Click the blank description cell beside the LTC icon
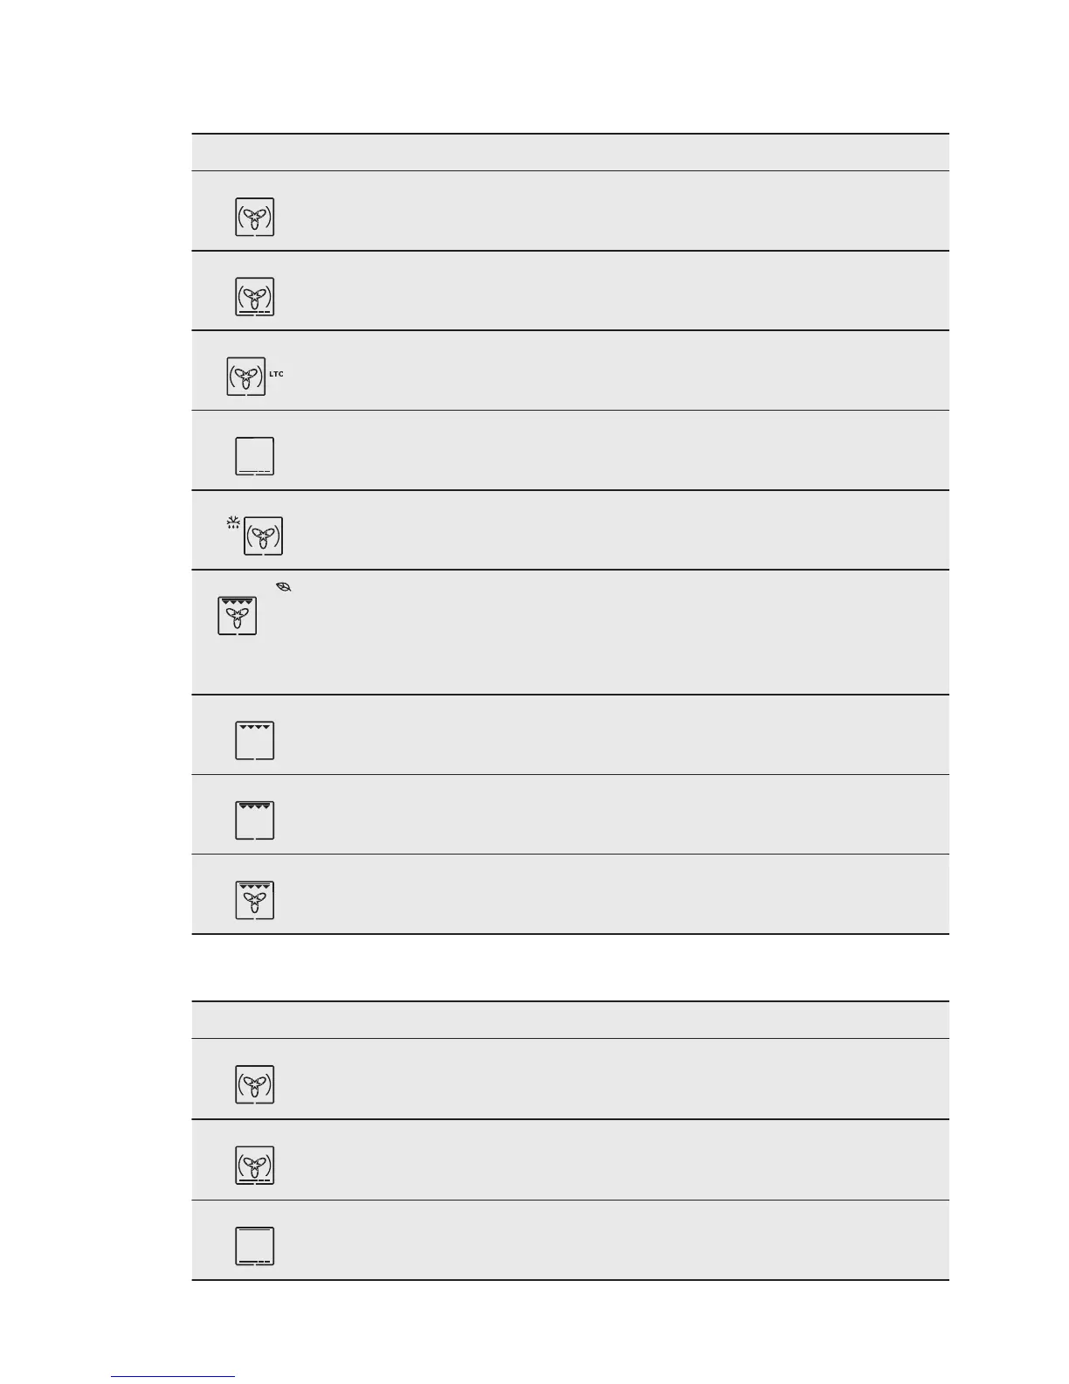1069x1384 pixels. (x=611, y=370)
